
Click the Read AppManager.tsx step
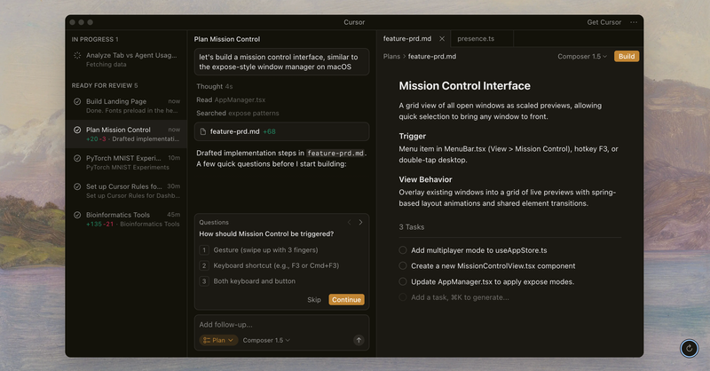click(231, 99)
